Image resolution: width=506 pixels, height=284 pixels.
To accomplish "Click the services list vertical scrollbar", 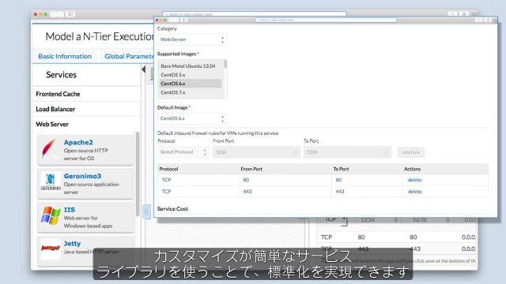I will (x=138, y=174).
